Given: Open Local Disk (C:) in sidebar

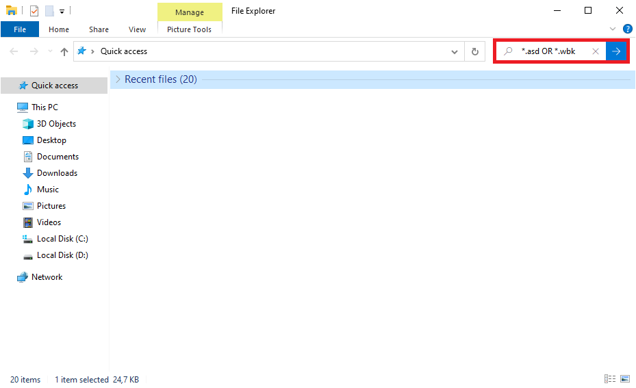Looking at the screenshot, I should click(x=62, y=238).
